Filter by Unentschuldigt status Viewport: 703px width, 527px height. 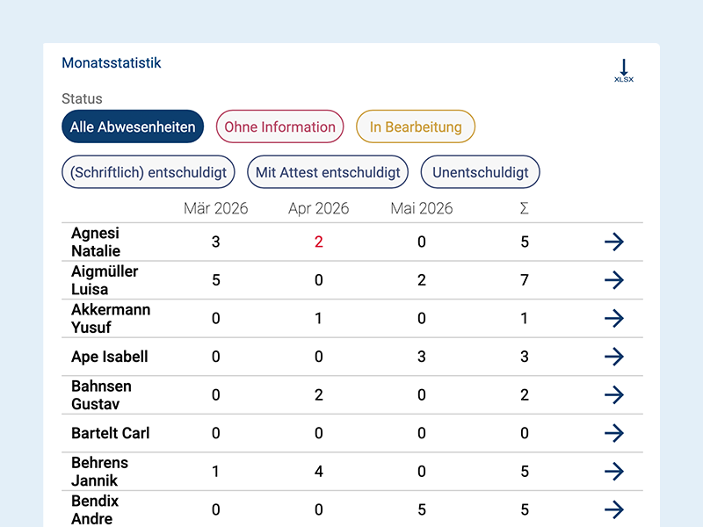pos(480,172)
